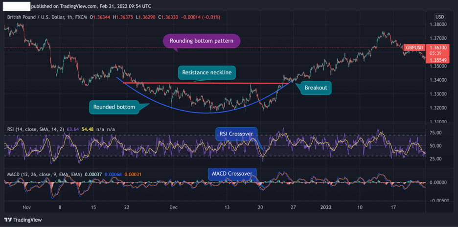Image resolution: width=458 pixels, height=227 pixels.
Task: Click the 'Dec' label on the time axis
Action: tap(174, 207)
